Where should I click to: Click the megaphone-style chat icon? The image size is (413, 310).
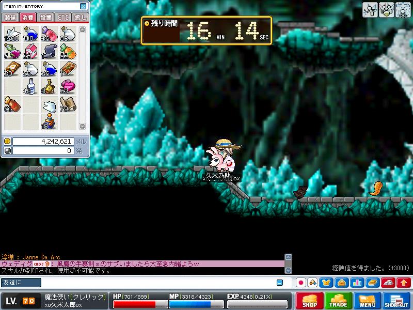tap(312, 283)
